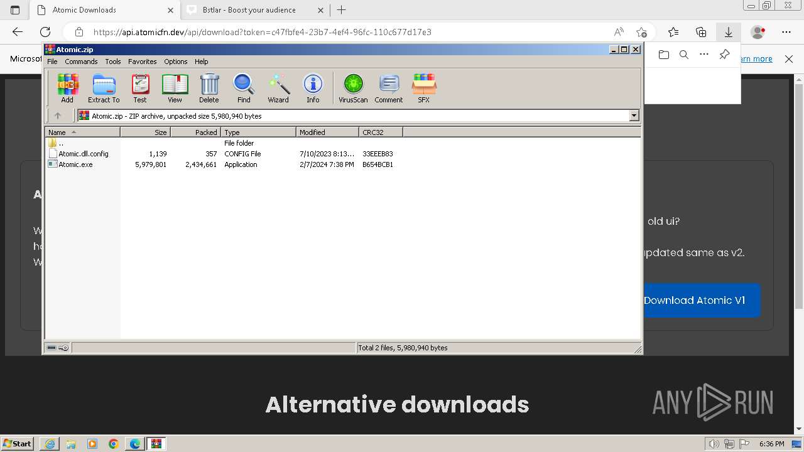Launch the Wizard tool
The height and width of the screenshot is (452, 804).
tap(278, 88)
